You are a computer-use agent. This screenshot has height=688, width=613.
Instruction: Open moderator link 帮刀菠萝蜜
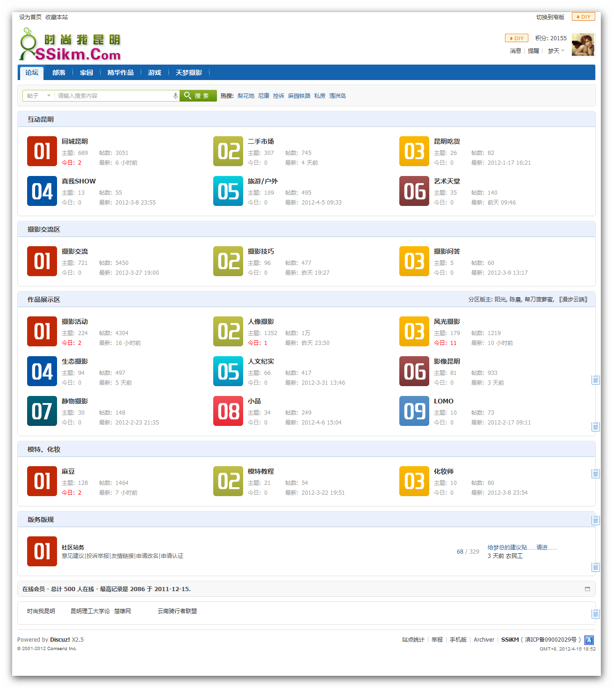coord(539,299)
